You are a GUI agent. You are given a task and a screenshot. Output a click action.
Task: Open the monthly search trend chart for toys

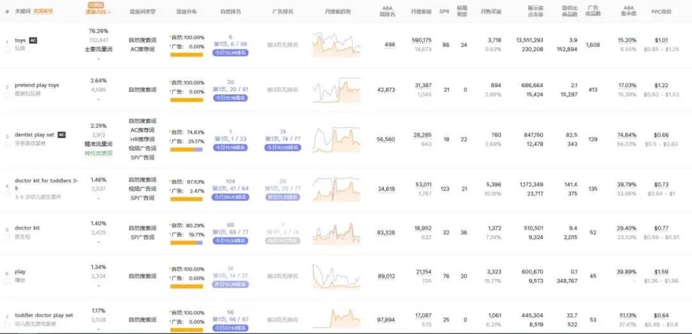click(336, 45)
